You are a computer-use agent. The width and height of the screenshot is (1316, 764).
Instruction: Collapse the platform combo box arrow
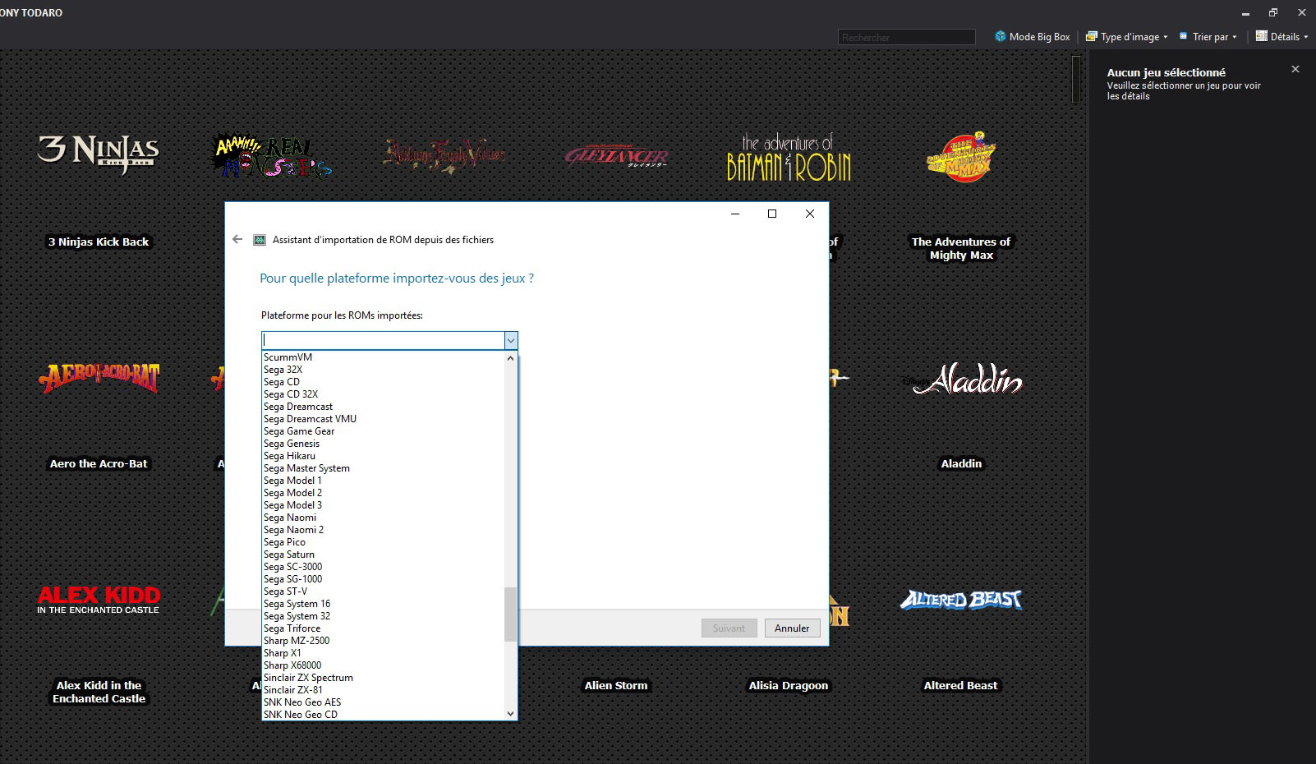[x=511, y=340]
